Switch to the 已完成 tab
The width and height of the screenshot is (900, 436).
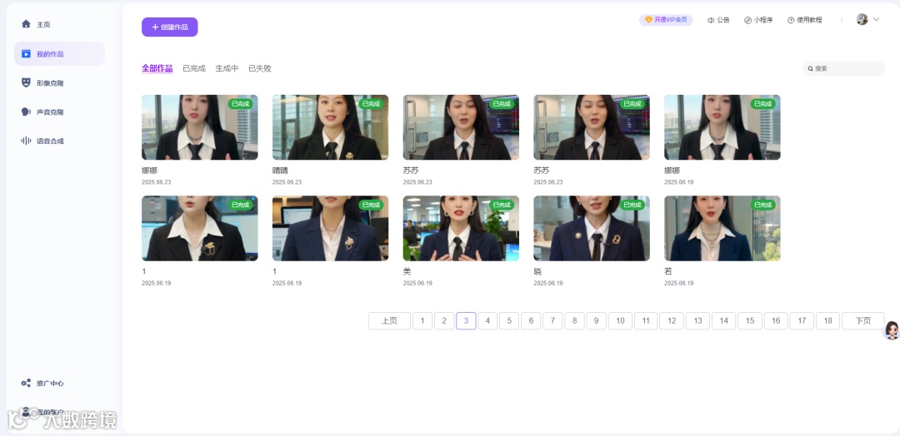[x=194, y=68]
